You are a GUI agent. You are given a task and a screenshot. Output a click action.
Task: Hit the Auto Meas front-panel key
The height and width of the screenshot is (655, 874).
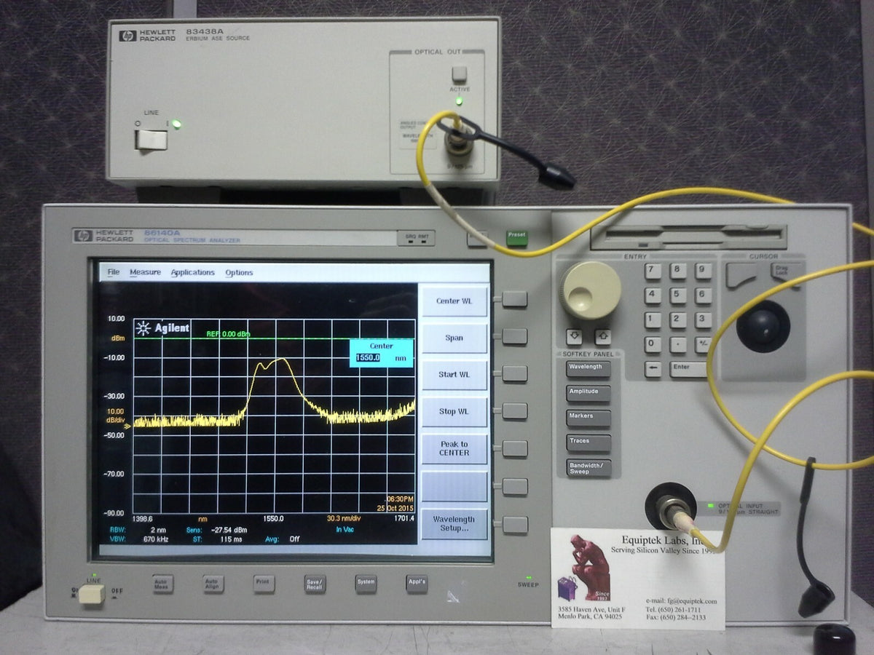click(163, 584)
